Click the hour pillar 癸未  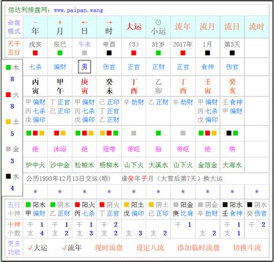tap(109, 86)
